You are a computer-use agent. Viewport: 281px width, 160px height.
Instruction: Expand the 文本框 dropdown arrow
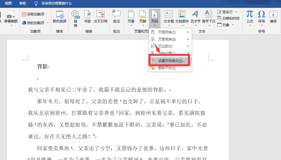[169, 26]
